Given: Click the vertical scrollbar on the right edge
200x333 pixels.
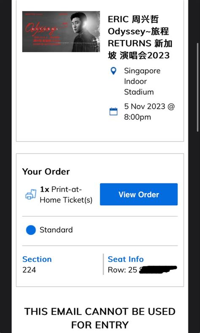Looking at the screenshot, I should [x=198, y=87].
